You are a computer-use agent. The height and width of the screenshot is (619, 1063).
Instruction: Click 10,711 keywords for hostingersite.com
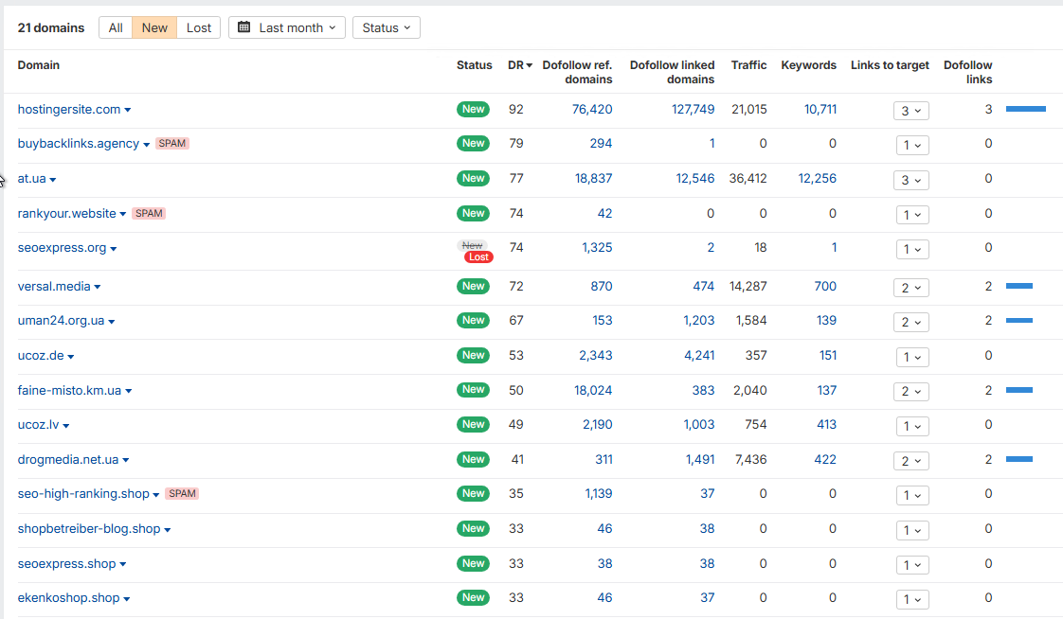820,109
